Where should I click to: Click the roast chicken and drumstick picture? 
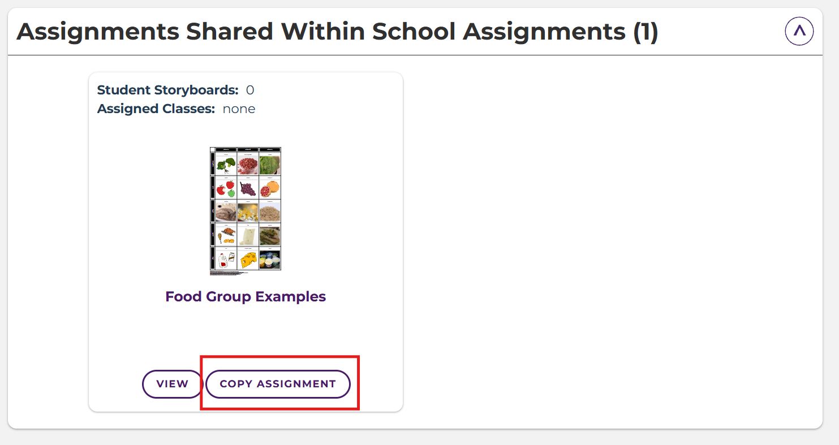[x=226, y=235]
